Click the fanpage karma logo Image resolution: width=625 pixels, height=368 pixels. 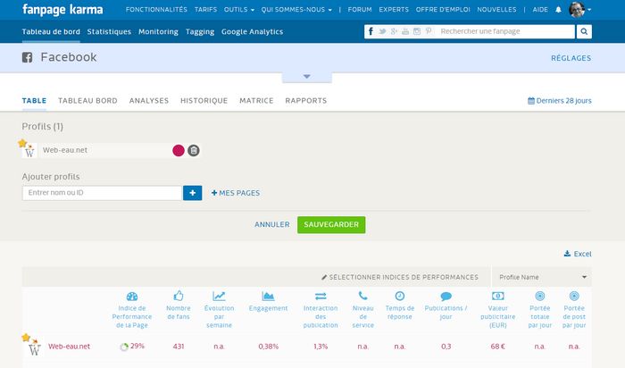tap(62, 10)
